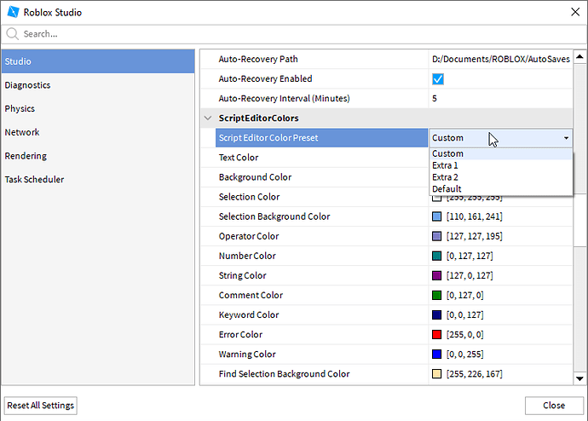The height and width of the screenshot is (421, 588).
Task: Open the Network settings category
Action: point(22,132)
